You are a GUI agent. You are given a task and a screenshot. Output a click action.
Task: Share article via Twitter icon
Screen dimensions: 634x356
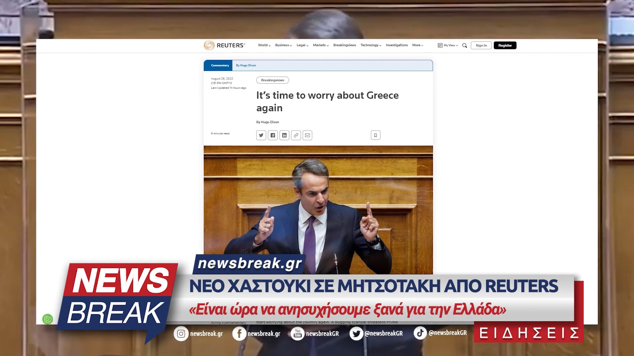point(261,135)
